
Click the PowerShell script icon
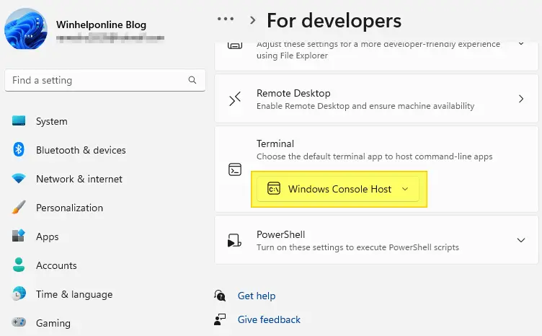(234, 240)
